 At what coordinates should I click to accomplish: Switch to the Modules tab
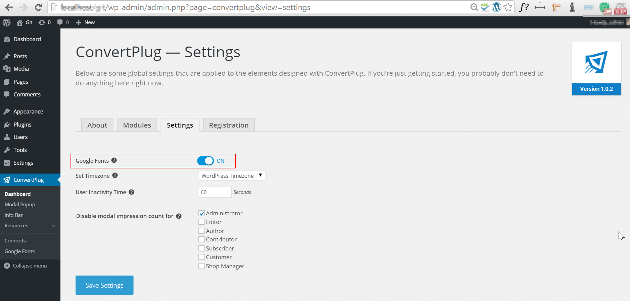(x=137, y=125)
